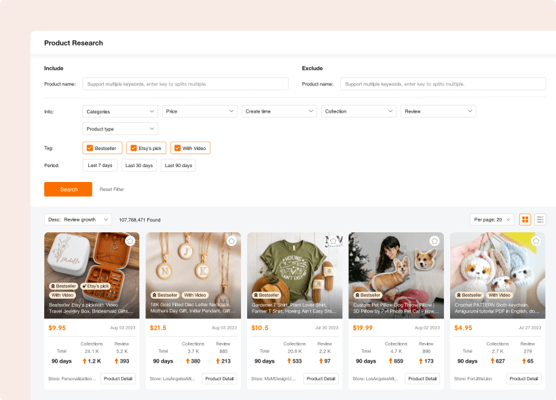Viewport: 556px width, 400px height.
Task: Favorite the travel jewelry box product
Action: pyautogui.click(x=130, y=240)
